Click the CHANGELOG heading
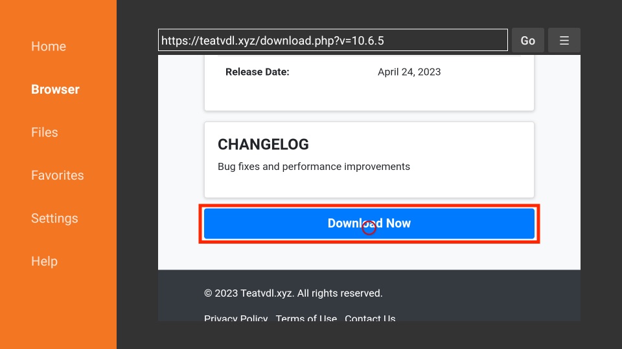 point(263,144)
